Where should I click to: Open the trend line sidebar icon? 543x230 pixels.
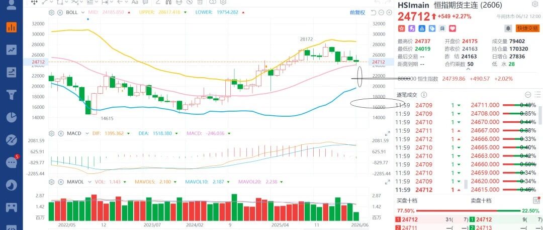pyautogui.click(x=11, y=50)
